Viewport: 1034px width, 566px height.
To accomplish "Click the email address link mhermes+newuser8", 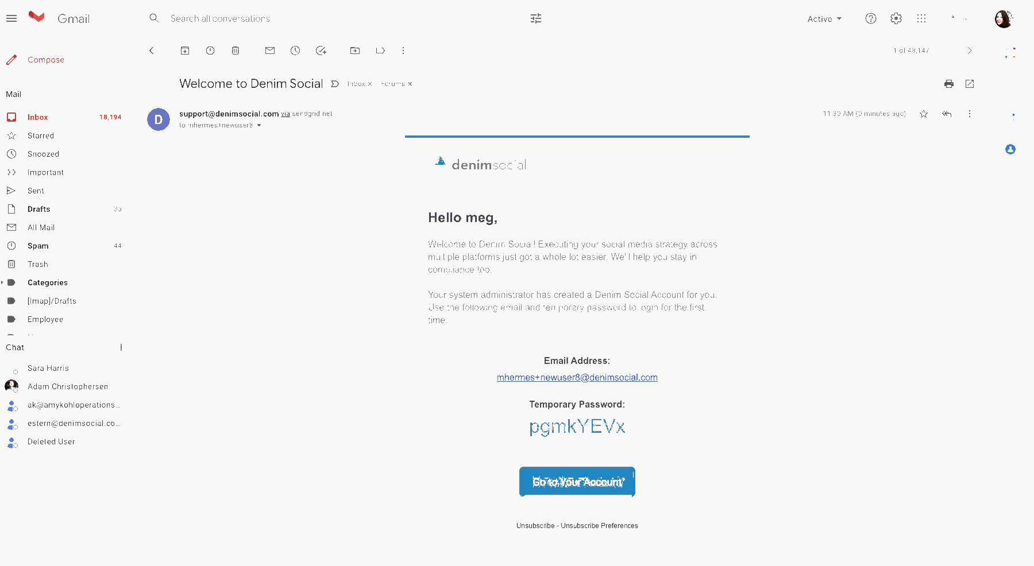I will click(x=577, y=377).
